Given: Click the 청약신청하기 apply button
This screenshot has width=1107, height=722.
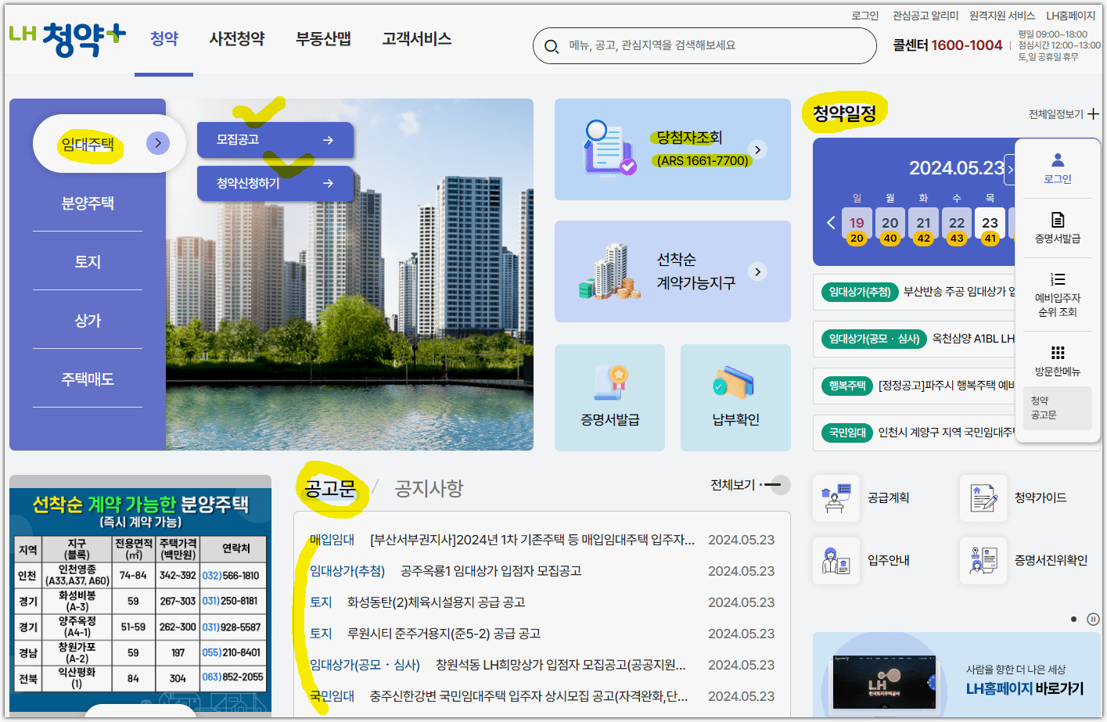Looking at the screenshot, I should 274,184.
